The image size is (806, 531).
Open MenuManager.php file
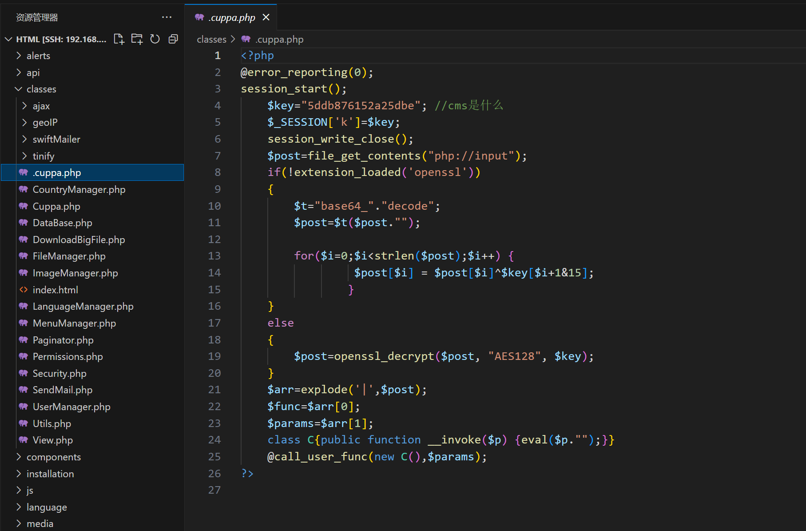92,323
